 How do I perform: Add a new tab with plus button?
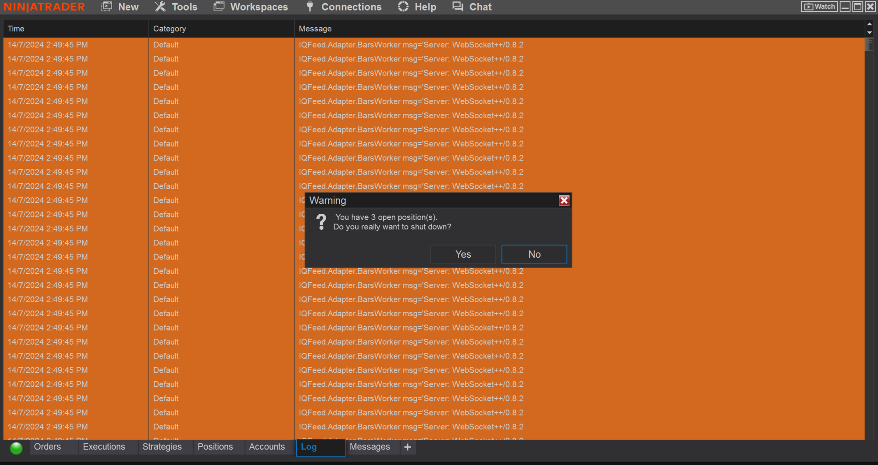tap(408, 447)
